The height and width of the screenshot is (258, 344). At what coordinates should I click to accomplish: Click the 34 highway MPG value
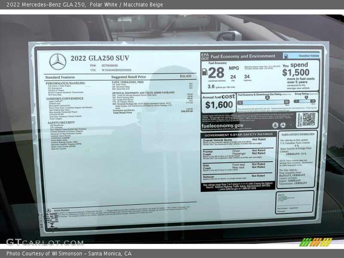click(247, 77)
